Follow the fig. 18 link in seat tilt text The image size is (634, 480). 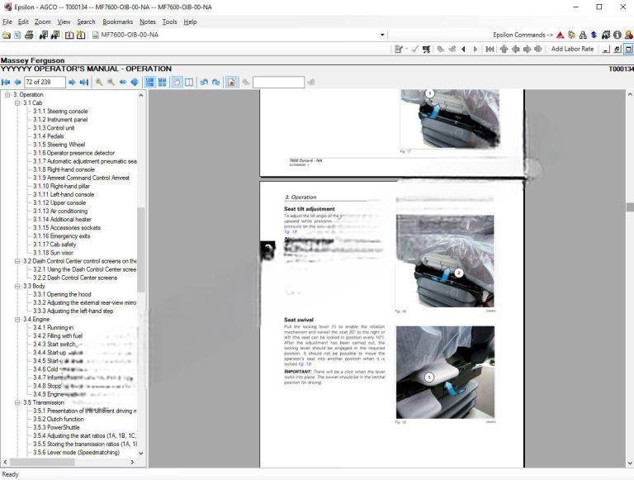pos(290,232)
